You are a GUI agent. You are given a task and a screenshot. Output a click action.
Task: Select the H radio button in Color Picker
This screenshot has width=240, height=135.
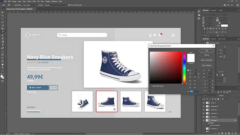[x=188, y=70]
